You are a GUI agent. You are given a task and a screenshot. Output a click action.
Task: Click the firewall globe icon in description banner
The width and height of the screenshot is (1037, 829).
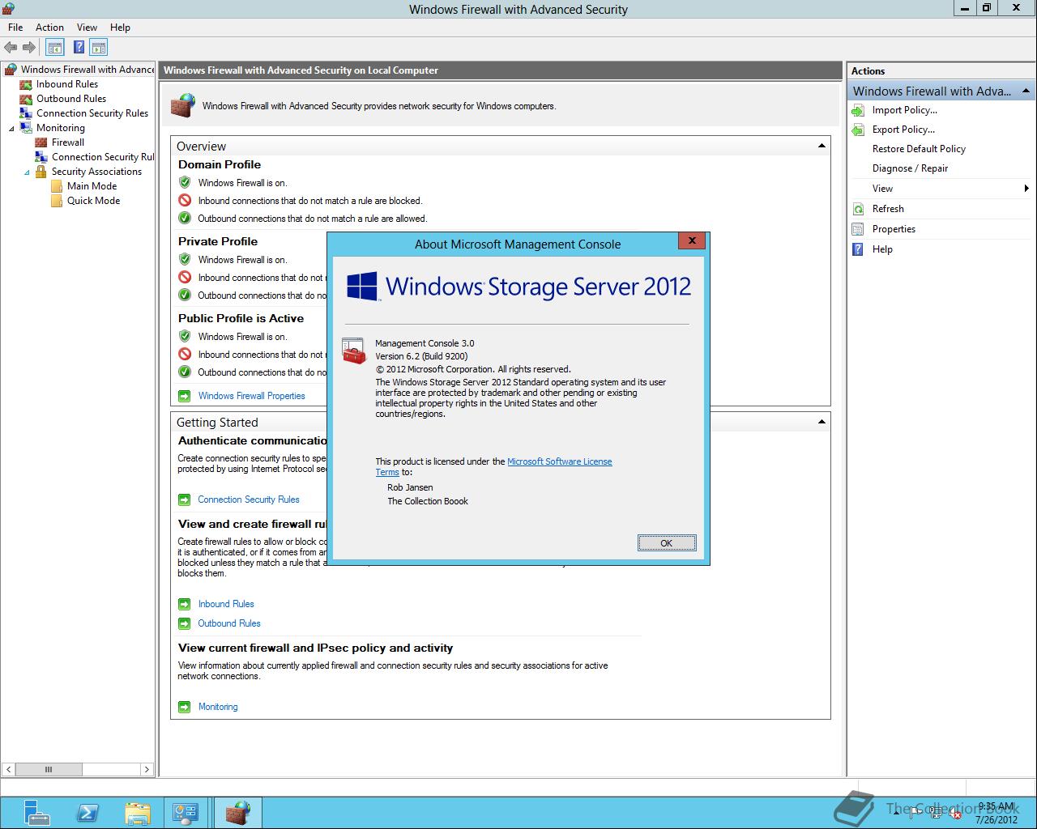(x=183, y=105)
